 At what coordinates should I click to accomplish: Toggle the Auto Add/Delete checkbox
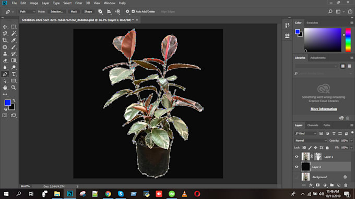pyautogui.click(x=133, y=11)
